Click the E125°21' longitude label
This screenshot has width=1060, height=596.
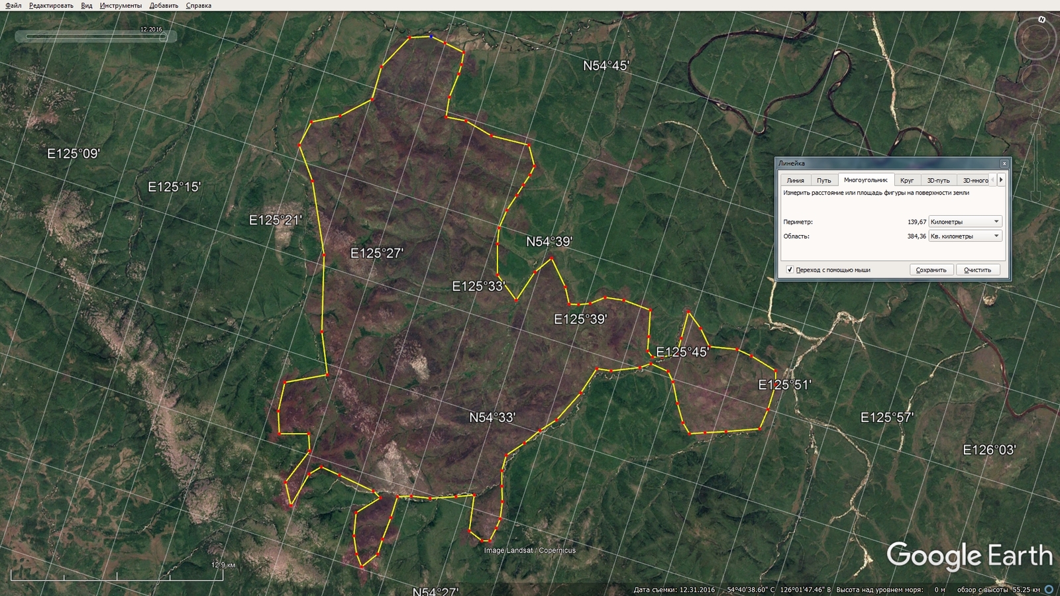tap(276, 220)
